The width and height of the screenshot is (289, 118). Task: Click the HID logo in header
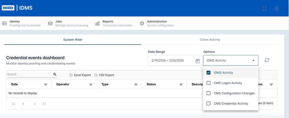pos(8,8)
